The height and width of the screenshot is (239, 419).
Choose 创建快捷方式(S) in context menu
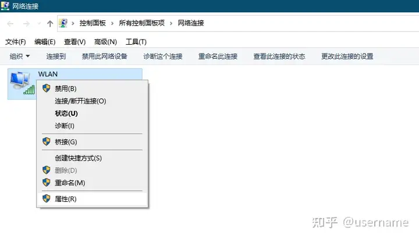pos(93,158)
